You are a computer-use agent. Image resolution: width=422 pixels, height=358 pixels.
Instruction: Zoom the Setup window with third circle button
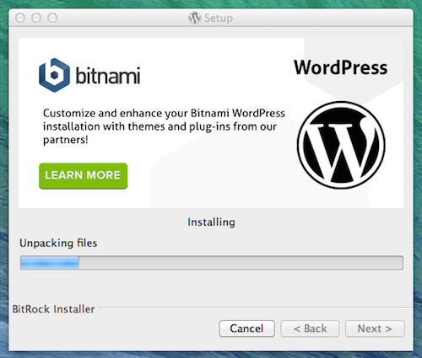52,18
